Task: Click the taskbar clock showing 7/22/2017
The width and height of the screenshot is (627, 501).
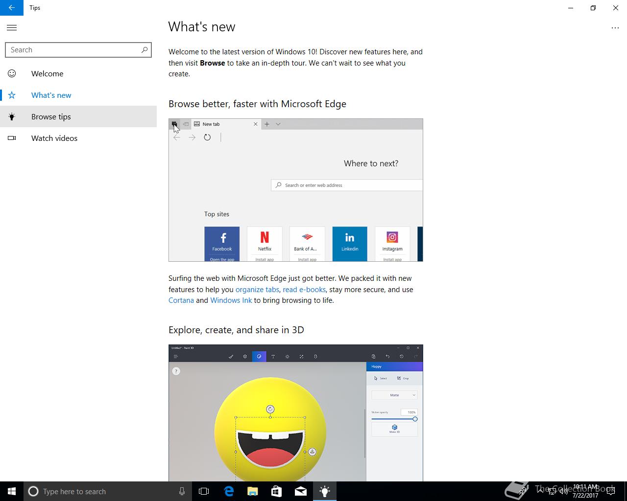Action: click(x=585, y=491)
